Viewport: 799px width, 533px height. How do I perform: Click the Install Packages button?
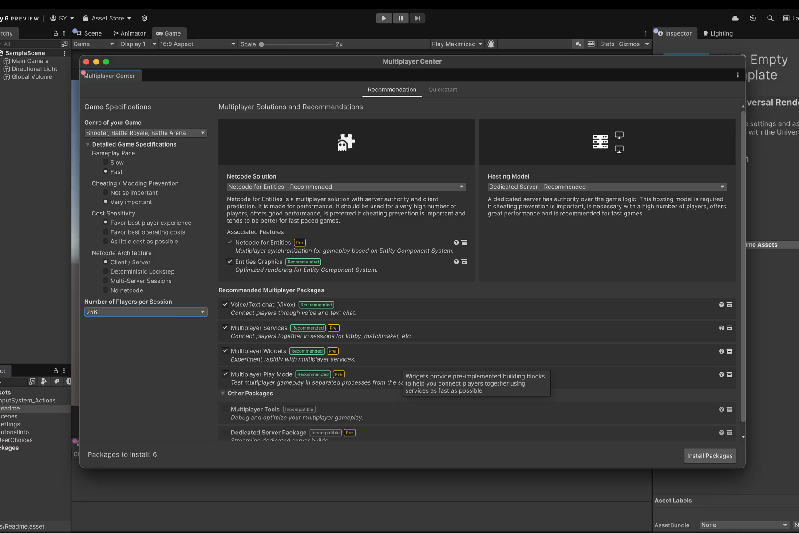pos(710,456)
